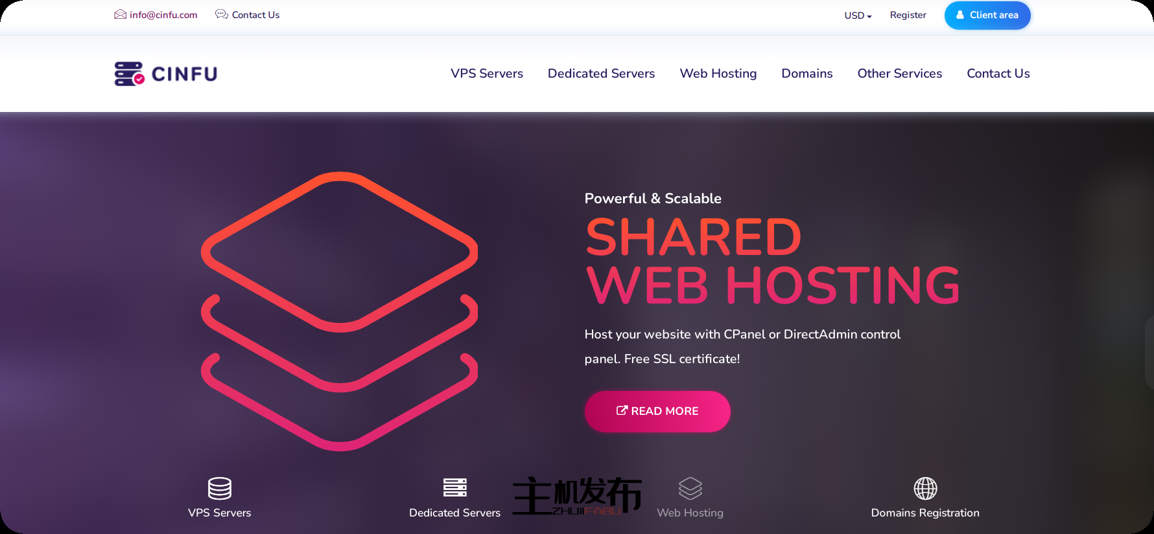Open the Client area button
The image size is (1154, 534).
click(x=987, y=15)
